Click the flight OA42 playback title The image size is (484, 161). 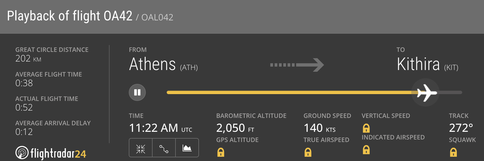pos(70,16)
